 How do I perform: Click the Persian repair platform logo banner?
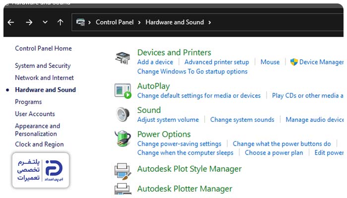[x=41, y=170]
